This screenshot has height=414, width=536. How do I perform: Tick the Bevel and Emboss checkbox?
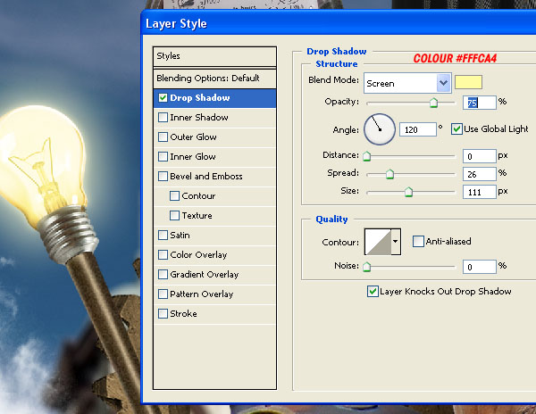coord(163,176)
